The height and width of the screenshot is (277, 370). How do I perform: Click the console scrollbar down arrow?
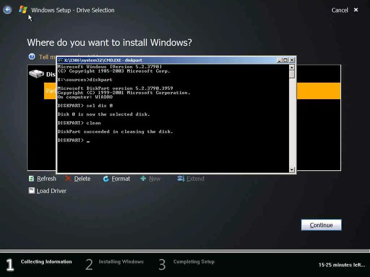[x=292, y=170]
